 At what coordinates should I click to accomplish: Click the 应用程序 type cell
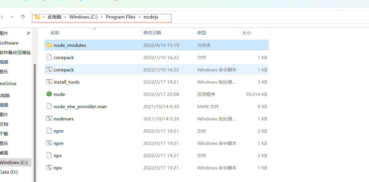[x=206, y=94]
